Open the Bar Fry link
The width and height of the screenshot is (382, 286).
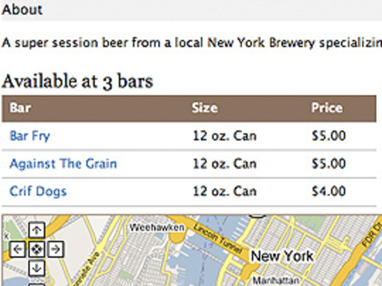[x=30, y=136]
